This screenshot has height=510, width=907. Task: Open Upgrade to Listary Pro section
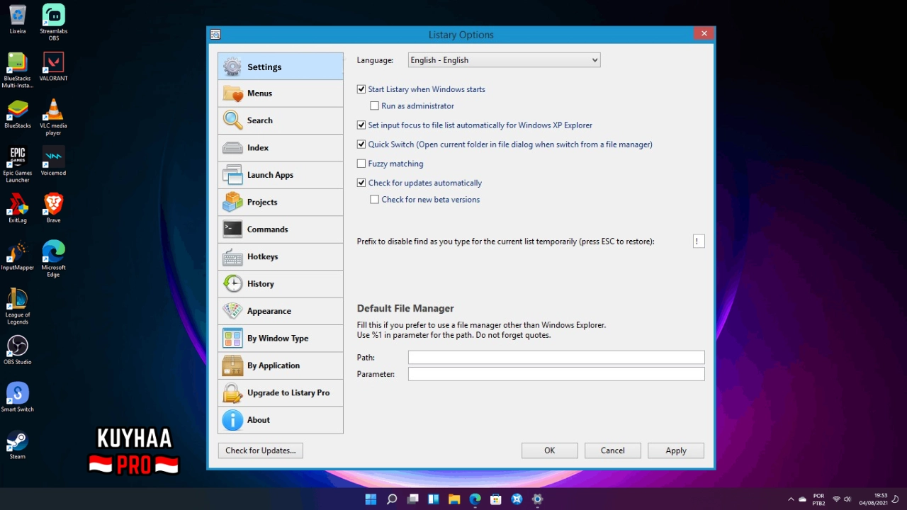(281, 392)
